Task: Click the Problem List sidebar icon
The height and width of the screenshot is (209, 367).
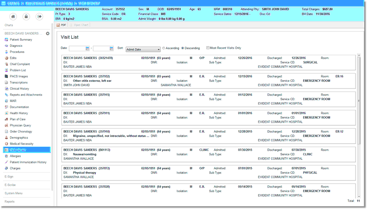Action: (x=7, y=70)
